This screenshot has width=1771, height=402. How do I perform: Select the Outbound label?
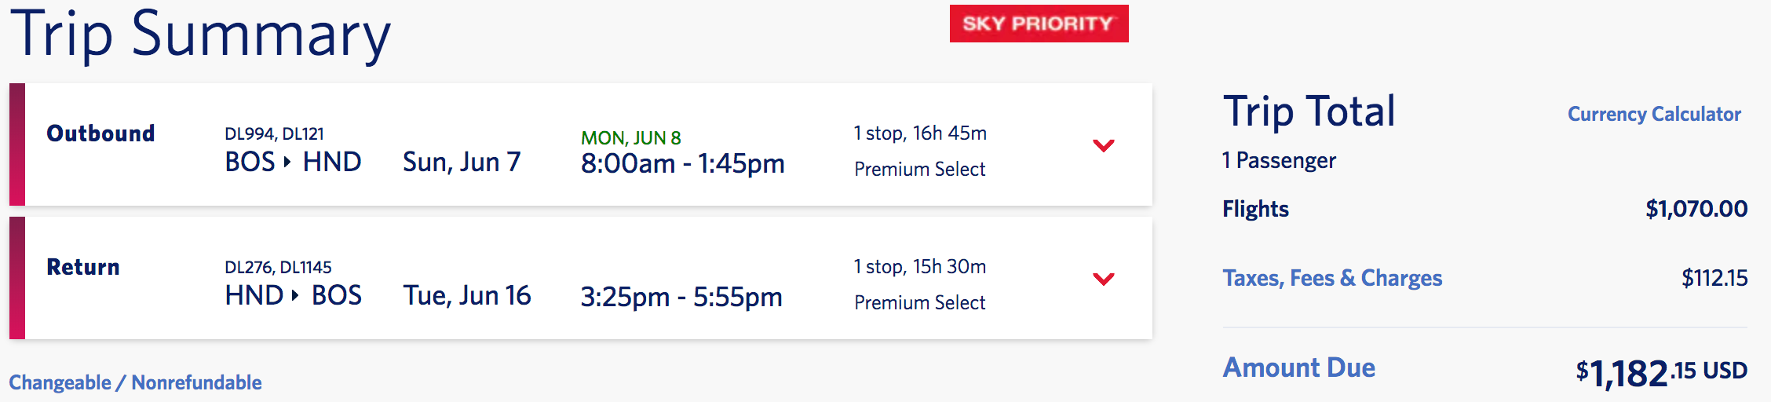click(x=100, y=133)
